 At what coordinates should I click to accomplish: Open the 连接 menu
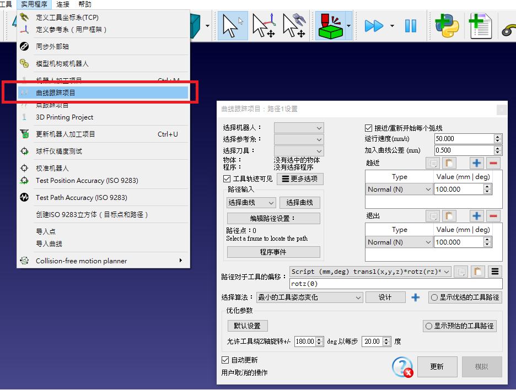(63, 4)
